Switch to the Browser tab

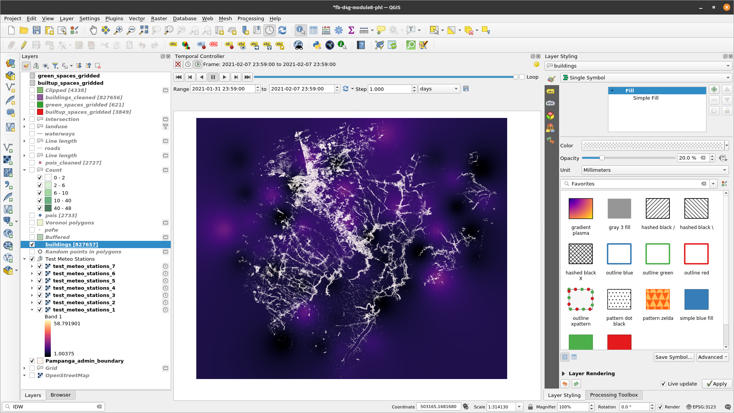click(x=60, y=395)
